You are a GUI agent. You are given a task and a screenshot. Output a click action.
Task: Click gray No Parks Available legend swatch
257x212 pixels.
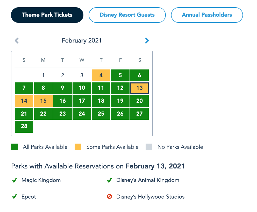(149, 147)
